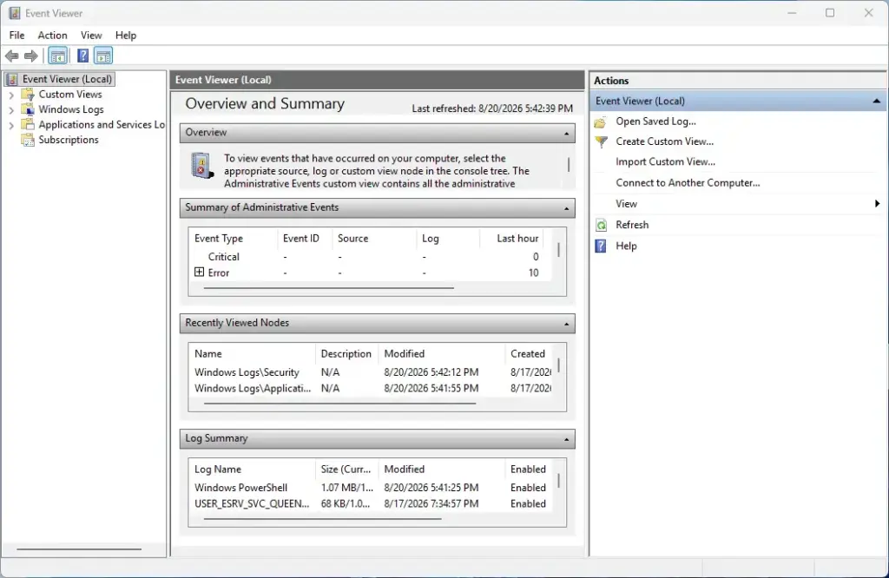Click the Administrative Events horizontal scrollbar
Screen dimensions: 889x578
tap(328, 288)
